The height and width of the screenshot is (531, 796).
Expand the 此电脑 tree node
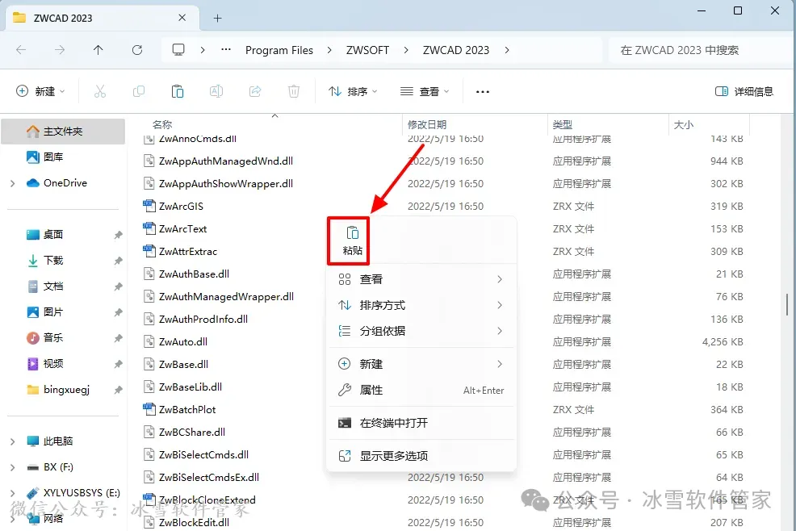[x=13, y=441]
